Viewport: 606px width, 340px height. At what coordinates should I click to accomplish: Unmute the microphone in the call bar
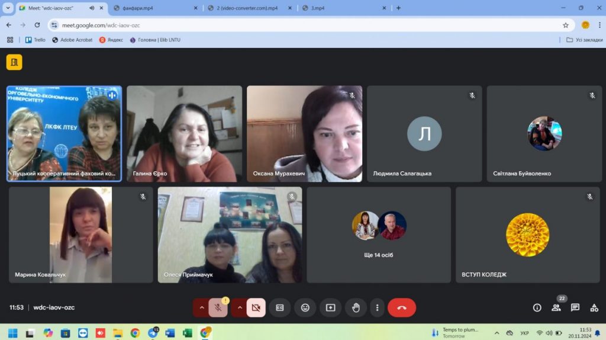[x=218, y=308]
